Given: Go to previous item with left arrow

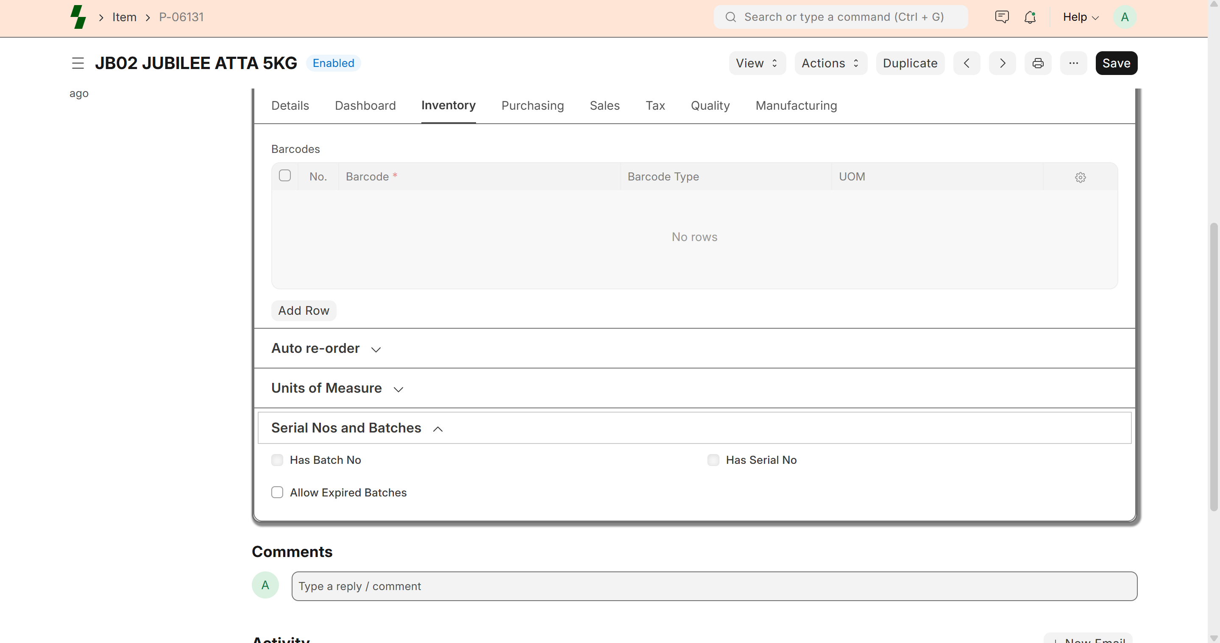Looking at the screenshot, I should point(967,63).
